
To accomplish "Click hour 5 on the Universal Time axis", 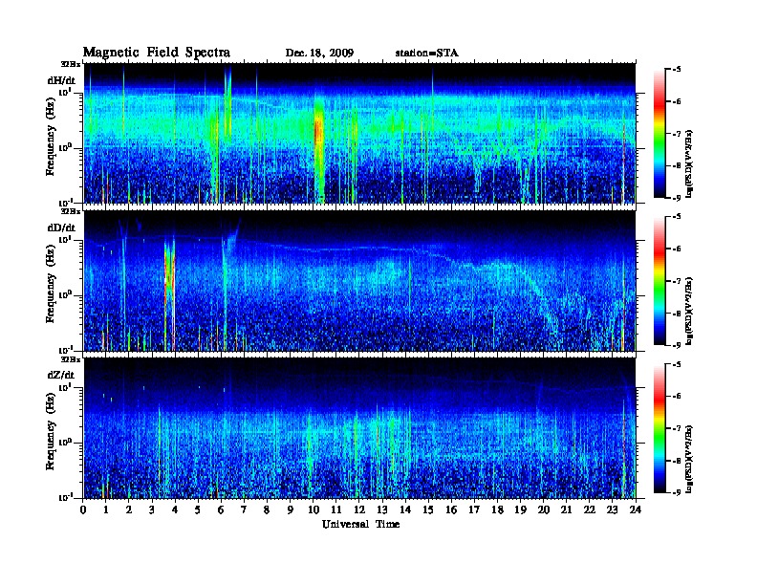I will (x=198, y=509).
